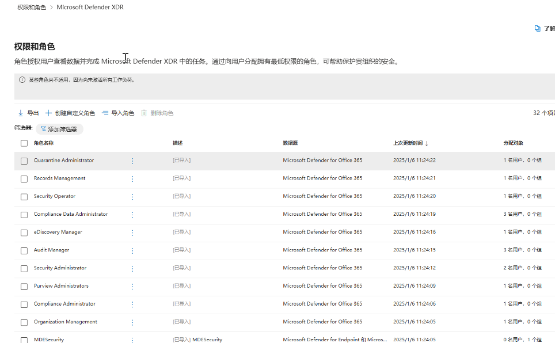Click the delete role trash icon
555x343 pixels.
[144, 113]
